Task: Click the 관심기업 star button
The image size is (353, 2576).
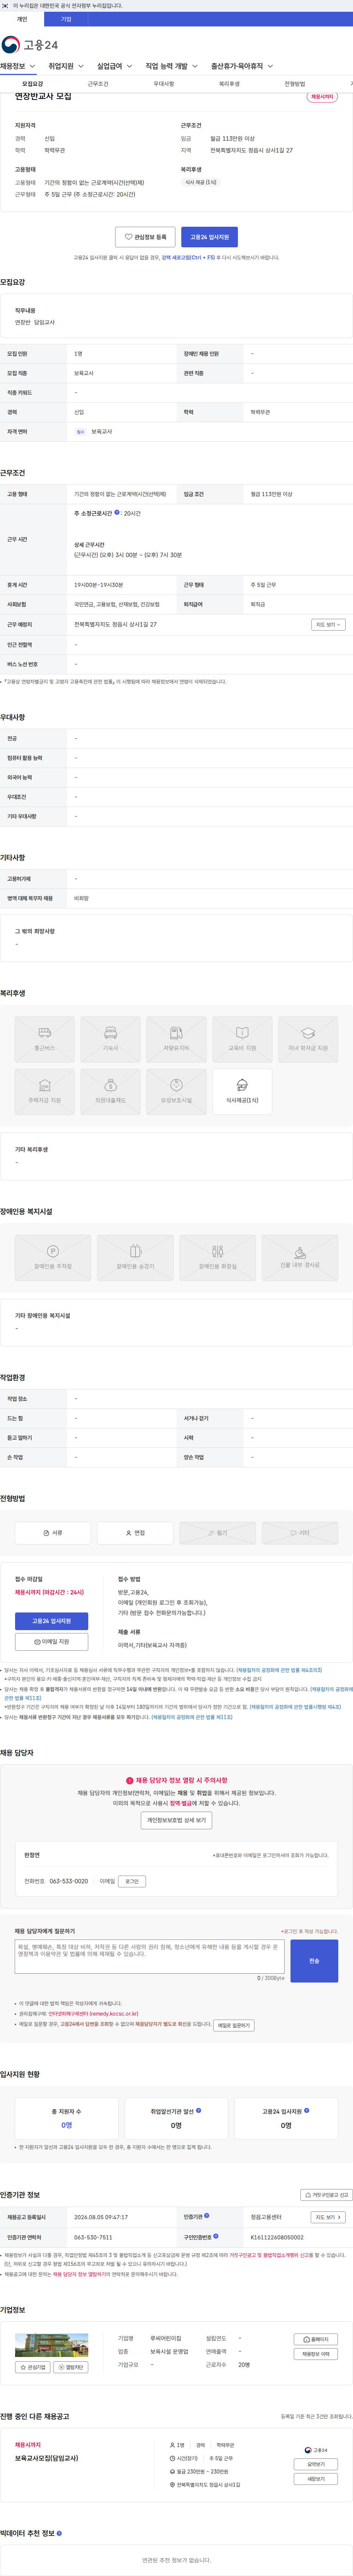Action: (x=33, y=2367)
